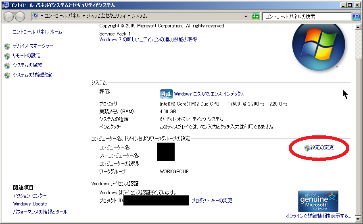Click the shield icon beside 設定の変更
Image resolution: width=363 pixels, height=224 pixels.
tap(307, 148)
